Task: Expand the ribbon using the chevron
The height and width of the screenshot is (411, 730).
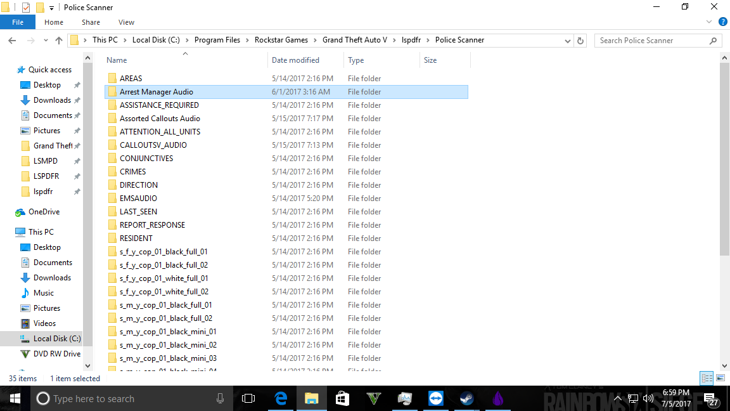Action: (x=708, y=22)
